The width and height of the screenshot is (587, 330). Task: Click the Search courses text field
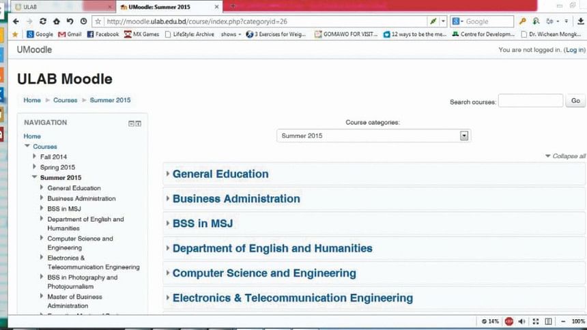click(530, 101)
